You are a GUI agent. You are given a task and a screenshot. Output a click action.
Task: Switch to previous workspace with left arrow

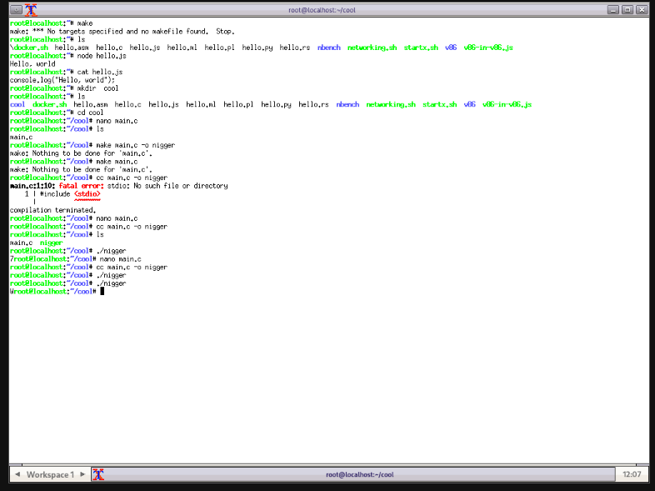pyautogui.click(x=17, y=474)
